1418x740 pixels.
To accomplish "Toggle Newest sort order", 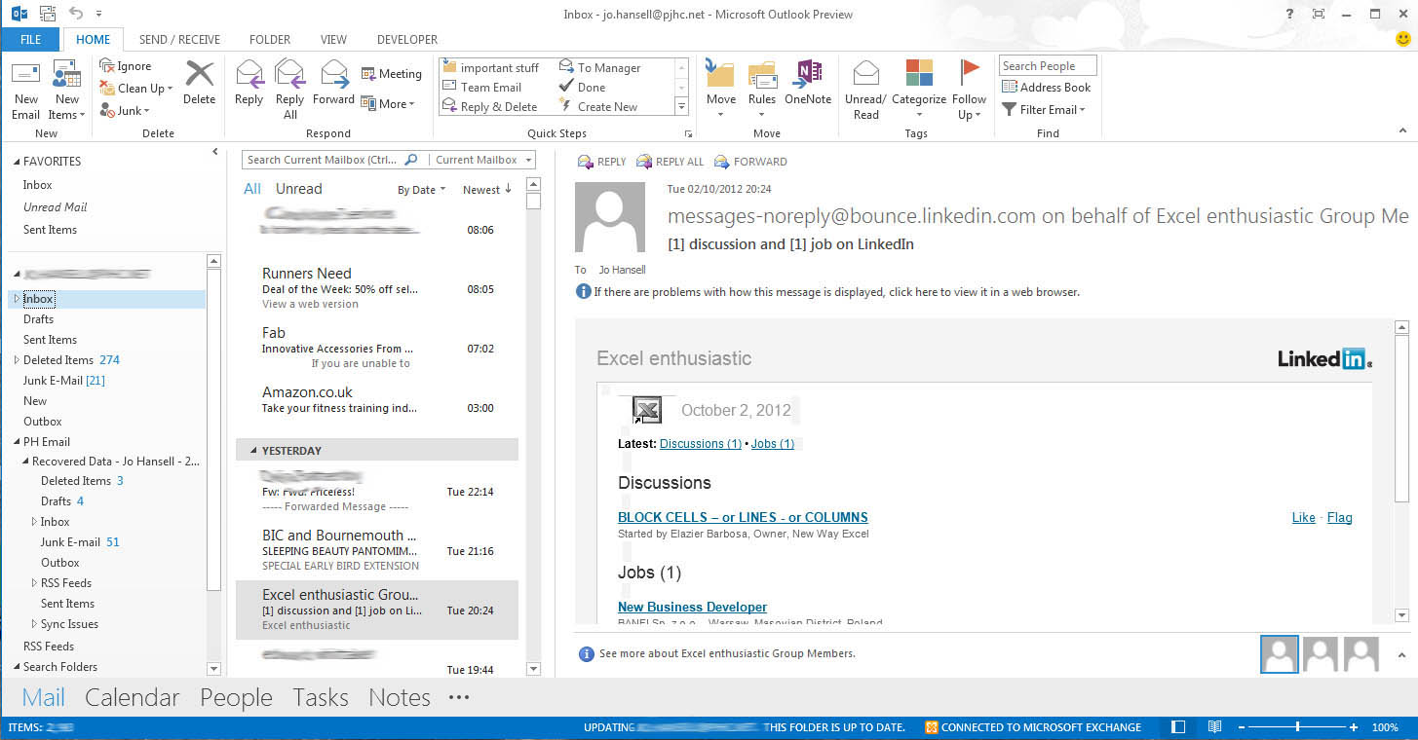I will click(487, 190).
